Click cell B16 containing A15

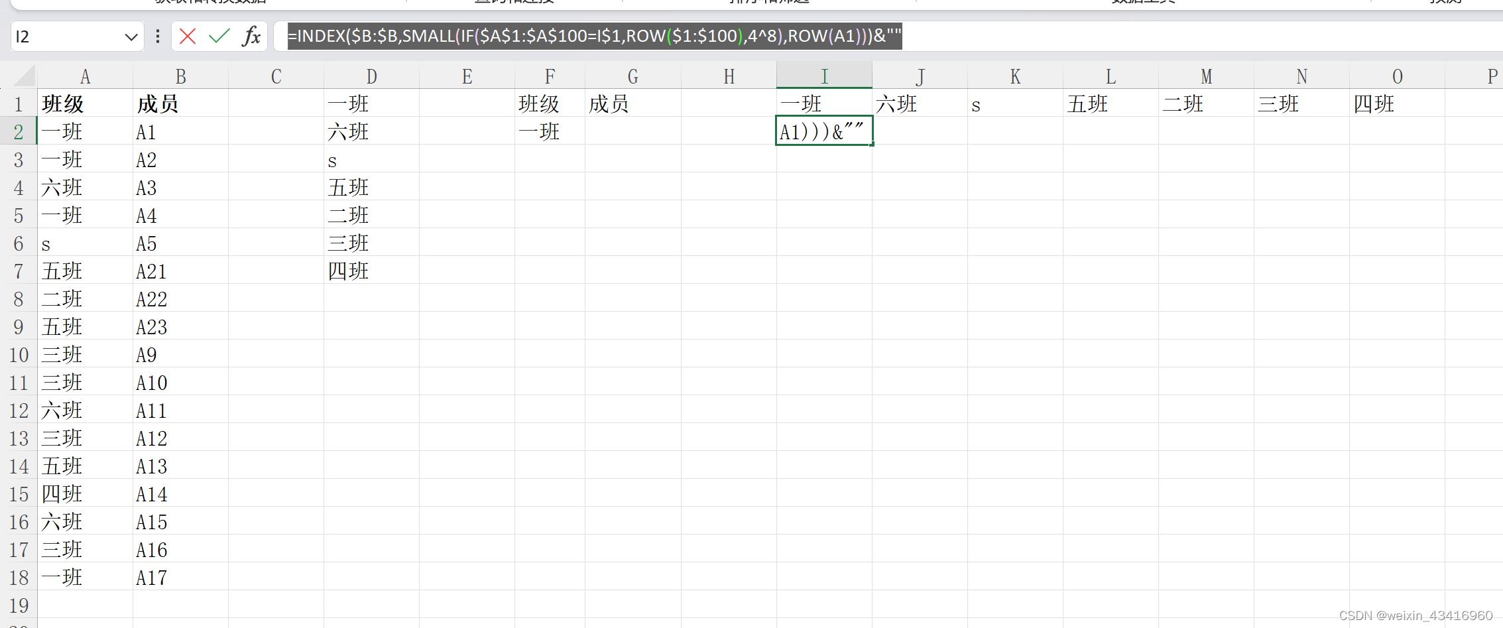click(x=180, y=521)
